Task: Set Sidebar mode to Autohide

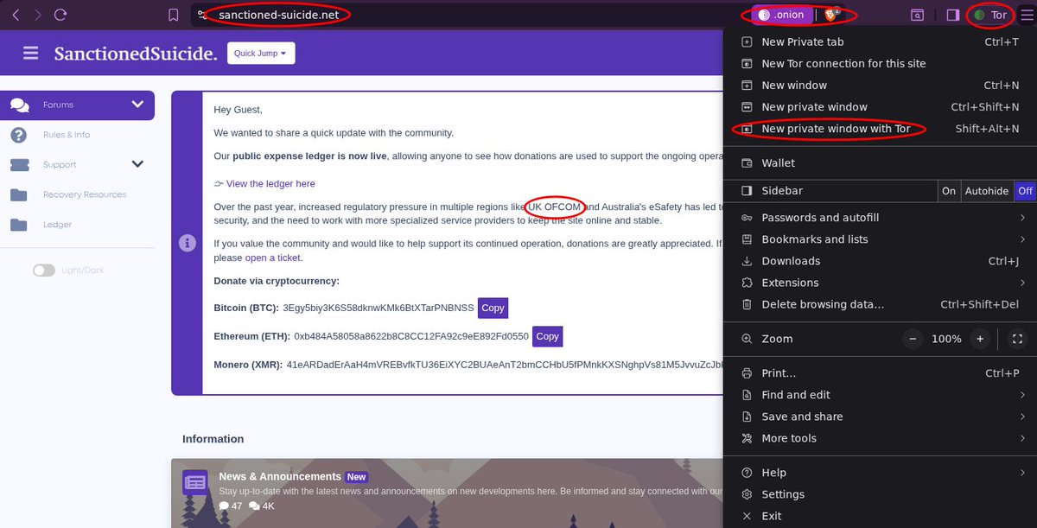Action: click(x=987, y=191)
